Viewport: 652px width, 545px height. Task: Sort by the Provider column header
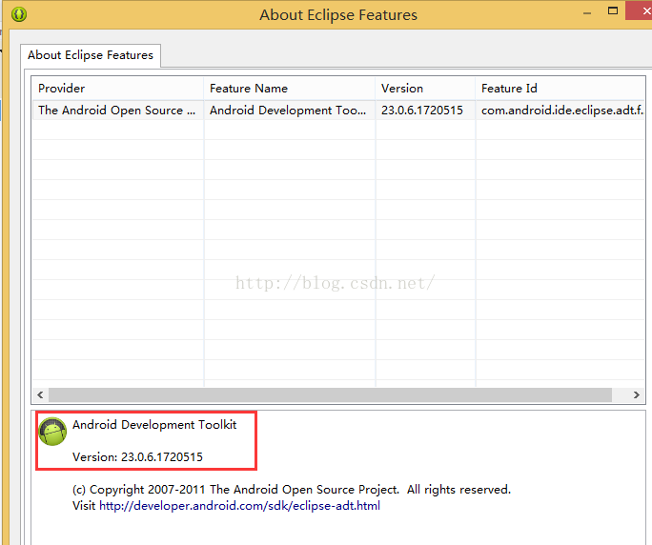tap(118, 88)
